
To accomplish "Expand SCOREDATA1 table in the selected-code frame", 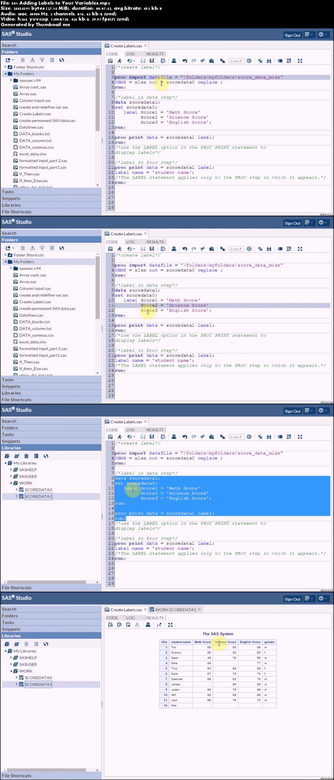I will pos(17,496).
